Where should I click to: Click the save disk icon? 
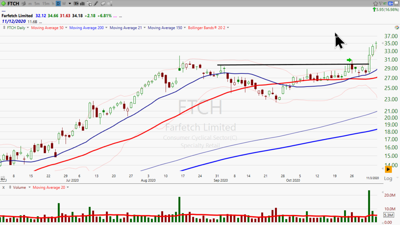tap(396, 3)
